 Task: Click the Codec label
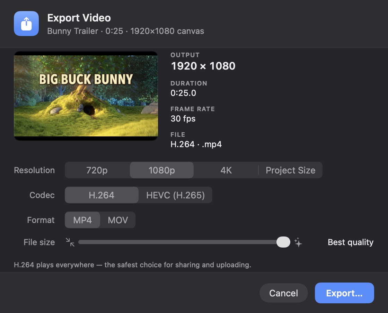[x=42, y=195]
